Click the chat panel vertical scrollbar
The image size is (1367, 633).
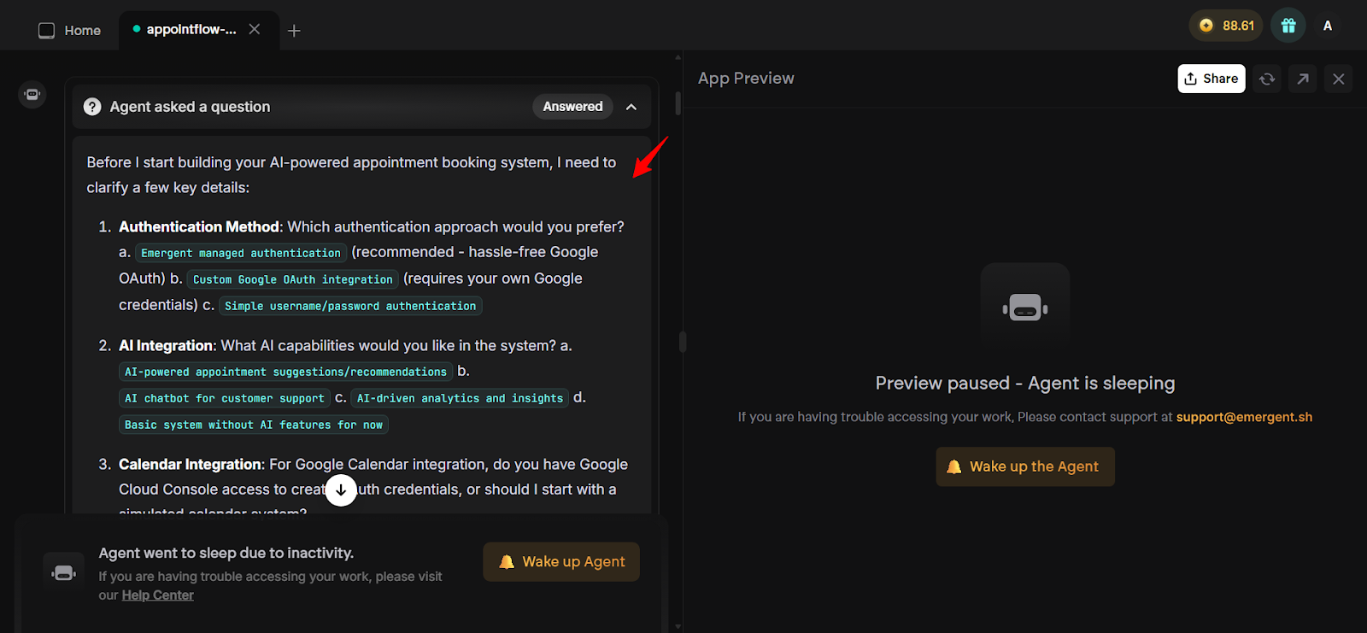click(x=678, y=103)
